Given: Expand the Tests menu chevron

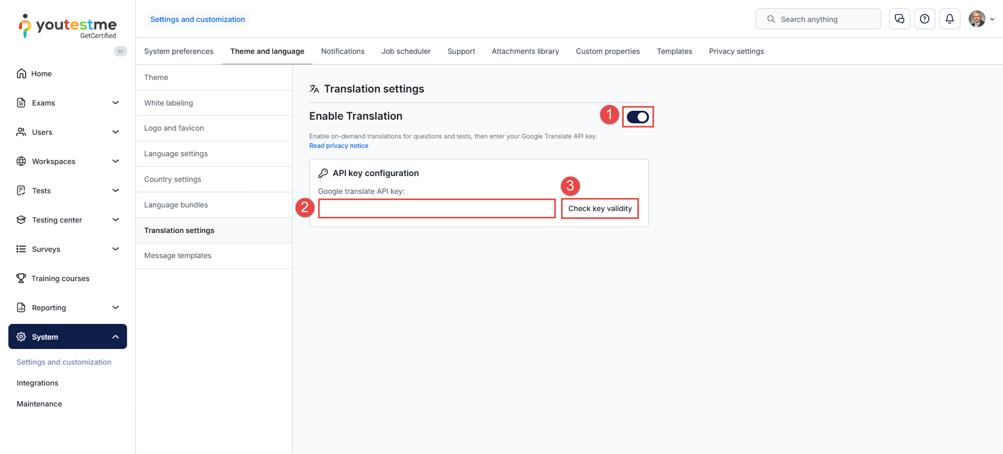Looking at the screenshot, I should point(115,191).
